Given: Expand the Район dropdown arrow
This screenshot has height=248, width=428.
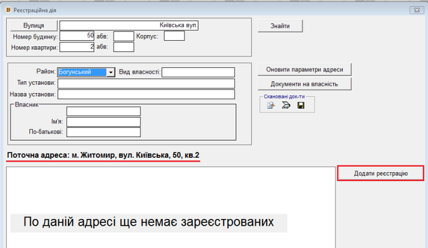Looking at the screenshot, I should pos(111,72).
